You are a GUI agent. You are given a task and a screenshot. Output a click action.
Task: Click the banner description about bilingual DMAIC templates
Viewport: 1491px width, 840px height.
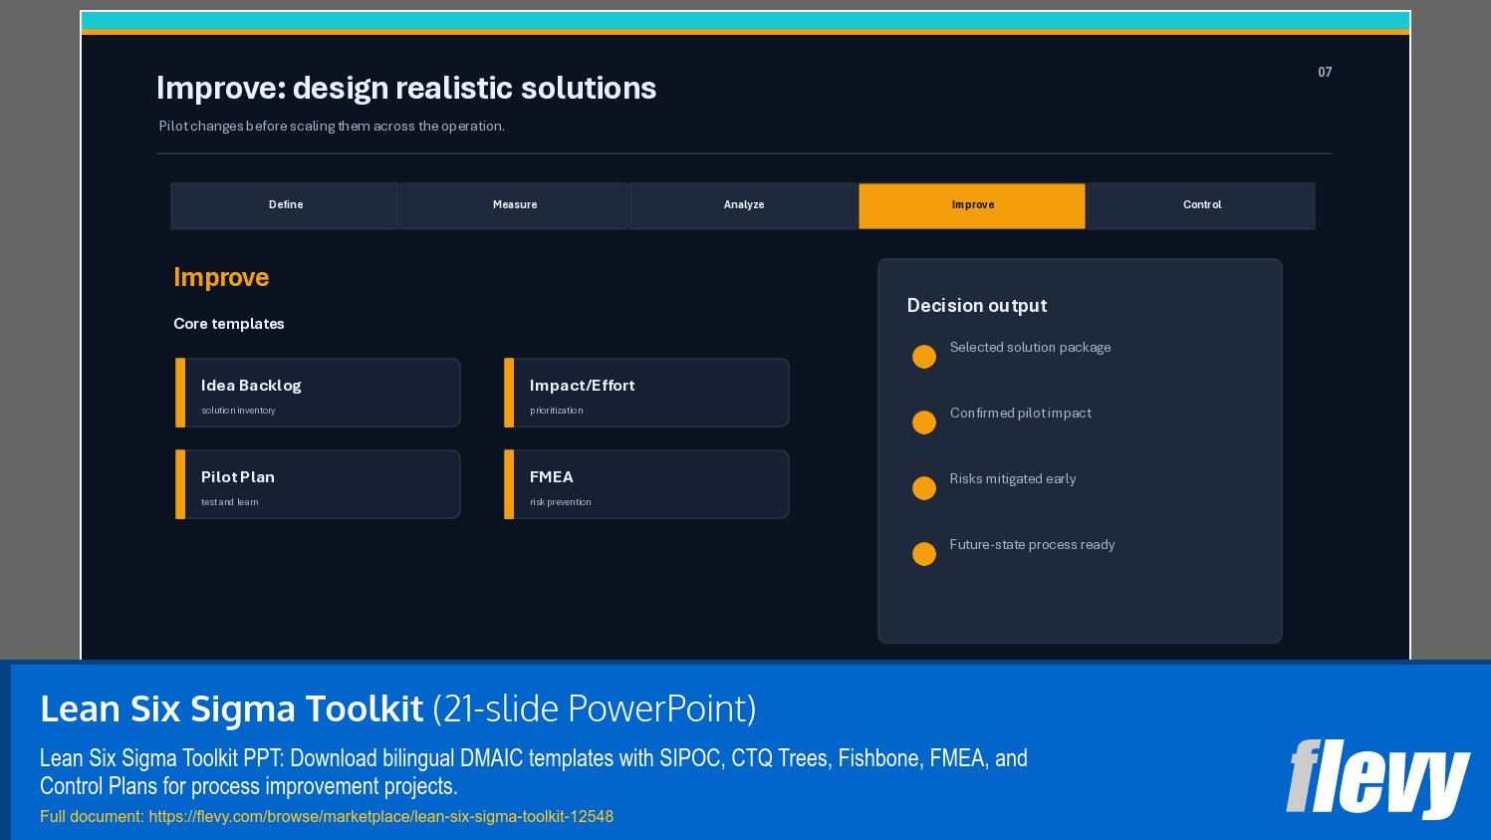(534, 772)
